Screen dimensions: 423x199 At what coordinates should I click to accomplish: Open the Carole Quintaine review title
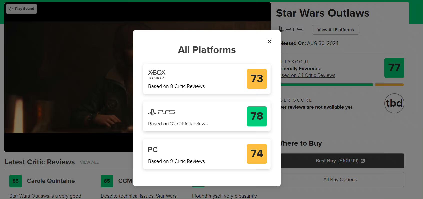tap(51, 181)
